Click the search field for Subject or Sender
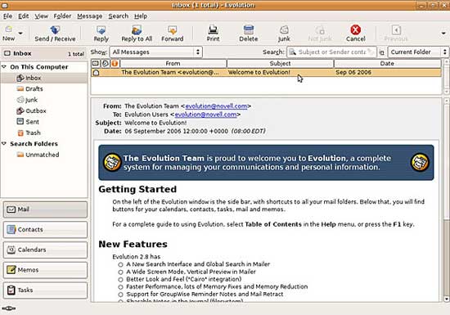 click(332, 52)
